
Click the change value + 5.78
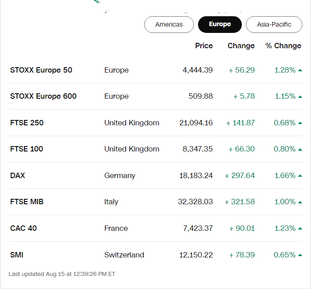click(244, 96)
